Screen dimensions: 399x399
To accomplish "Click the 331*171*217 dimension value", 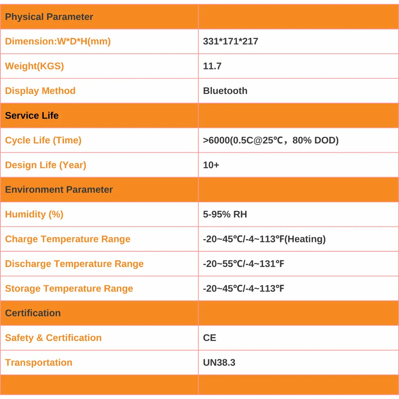I will click(x=231, y=41).
